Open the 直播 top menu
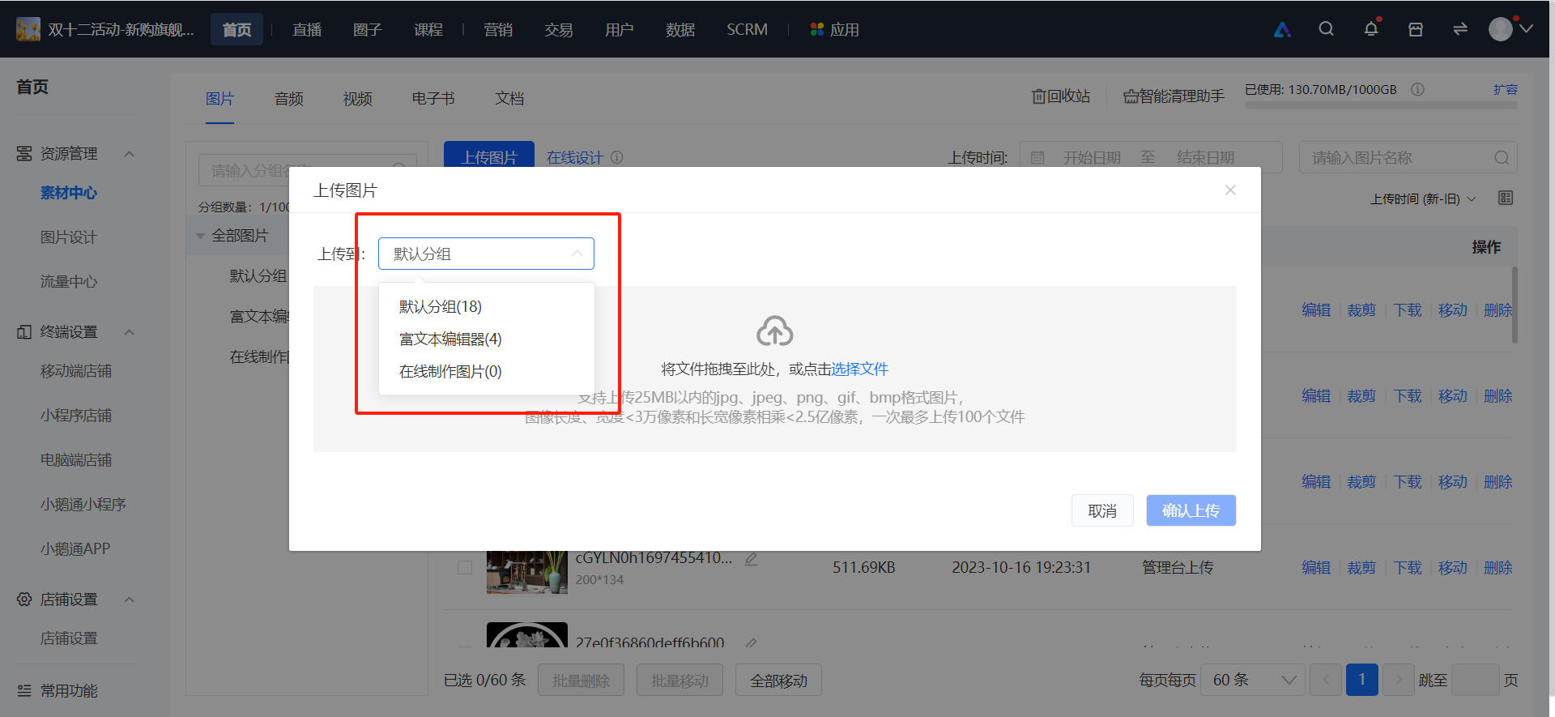The width and height of the screenshot is (1555, 717). 307,30
